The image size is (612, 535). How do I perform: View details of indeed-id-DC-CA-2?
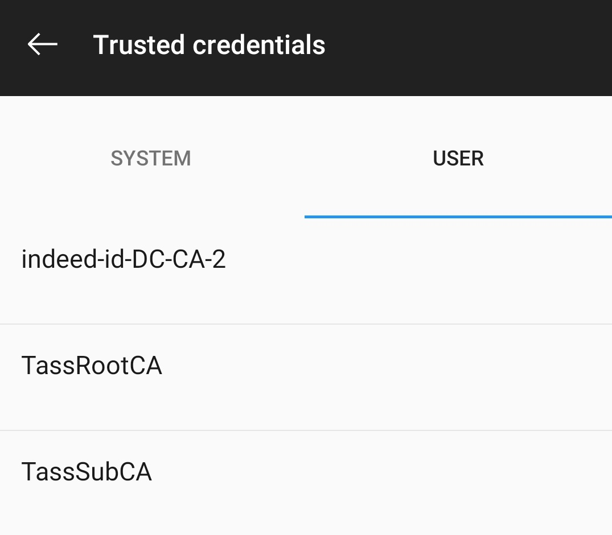[124, 260]
